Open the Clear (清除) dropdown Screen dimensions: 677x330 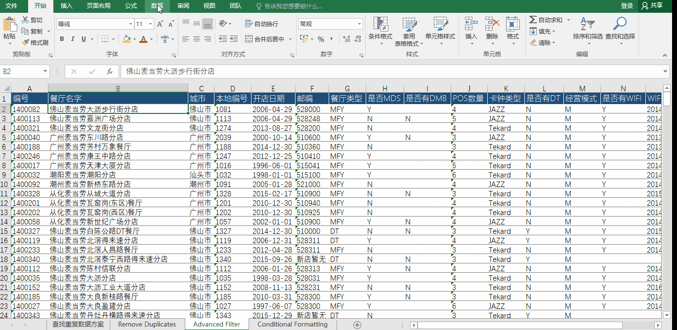pos(543,42)
